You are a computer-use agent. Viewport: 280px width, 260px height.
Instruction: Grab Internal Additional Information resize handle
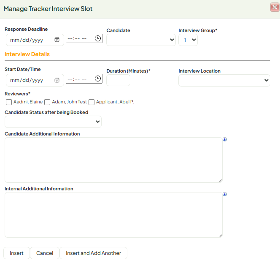point(221,236)
